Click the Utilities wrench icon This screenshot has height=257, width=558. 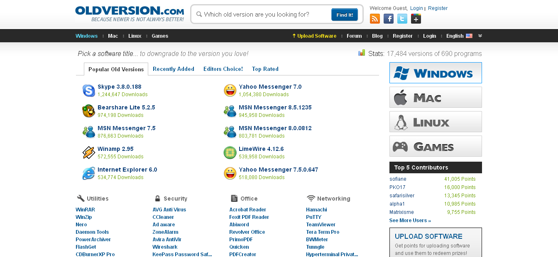click(x=81, y=198)
